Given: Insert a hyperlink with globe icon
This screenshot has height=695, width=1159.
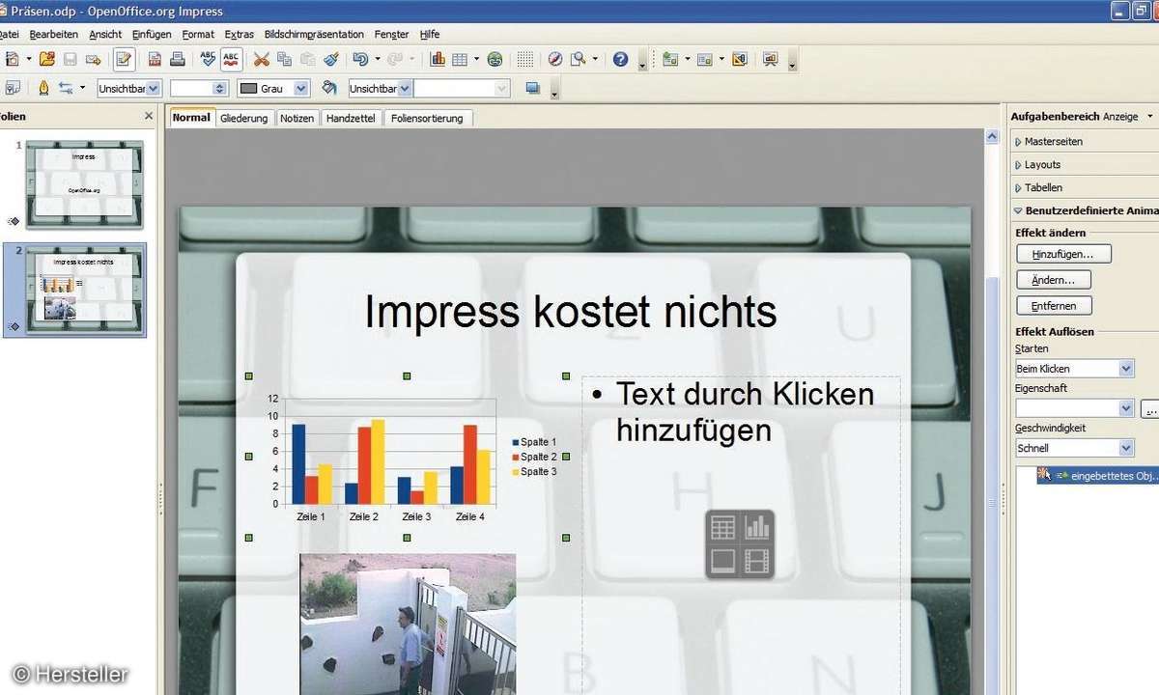Looking at the screenshot, I should [495, 59].
